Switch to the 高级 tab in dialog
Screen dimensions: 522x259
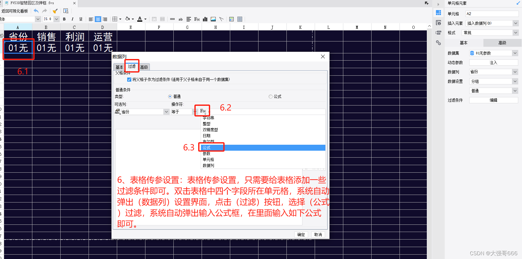coord(144,67)
